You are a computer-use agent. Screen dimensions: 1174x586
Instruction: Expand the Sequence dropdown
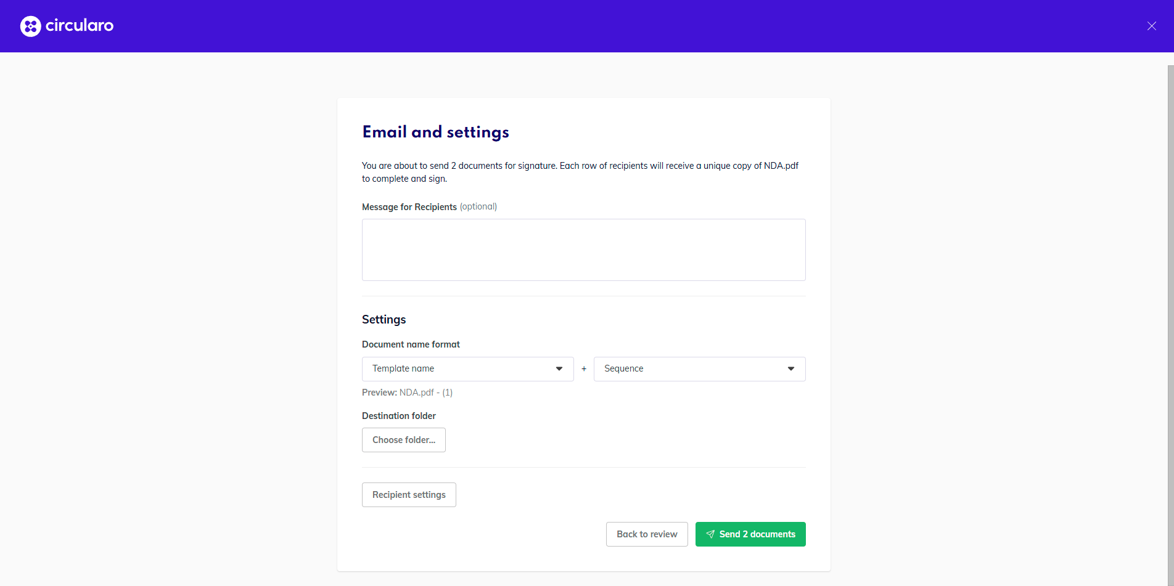[699, 368]
